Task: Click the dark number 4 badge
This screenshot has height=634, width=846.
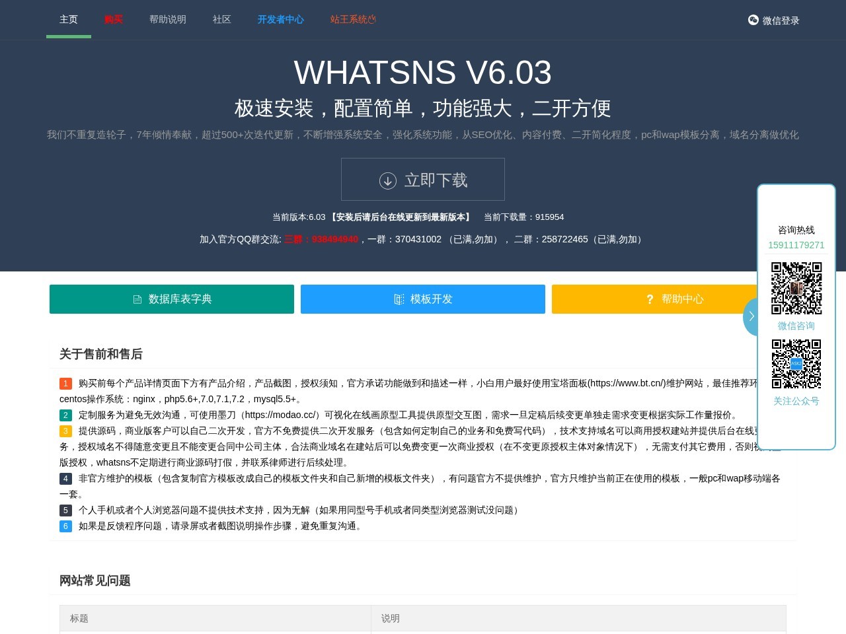Action: click(x=65, y=479)
